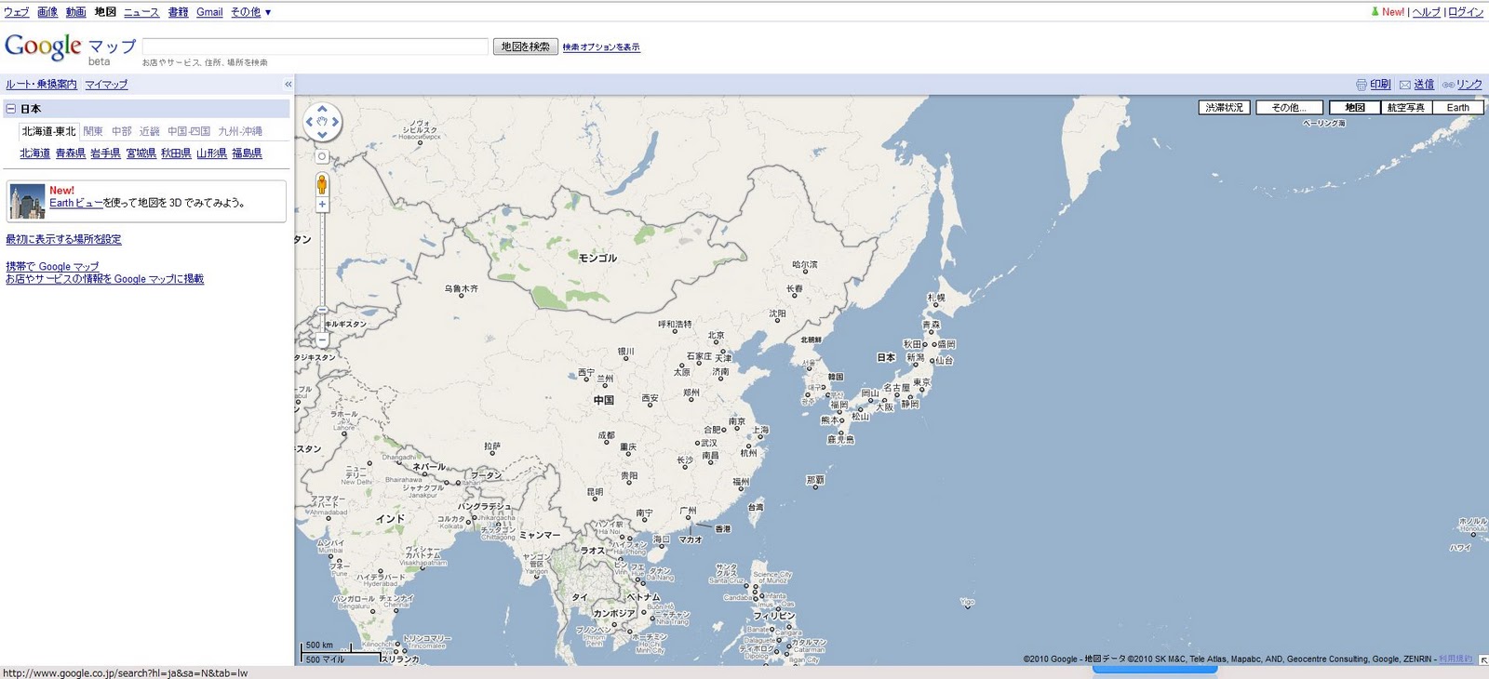Screen dimensions: 1489x679
Task: Click the 岩手県 prefecture link
Action: (105, 153)
